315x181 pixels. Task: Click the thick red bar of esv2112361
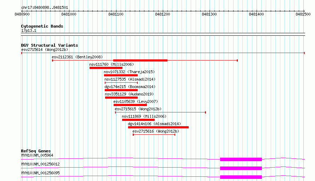coord(140,60)
